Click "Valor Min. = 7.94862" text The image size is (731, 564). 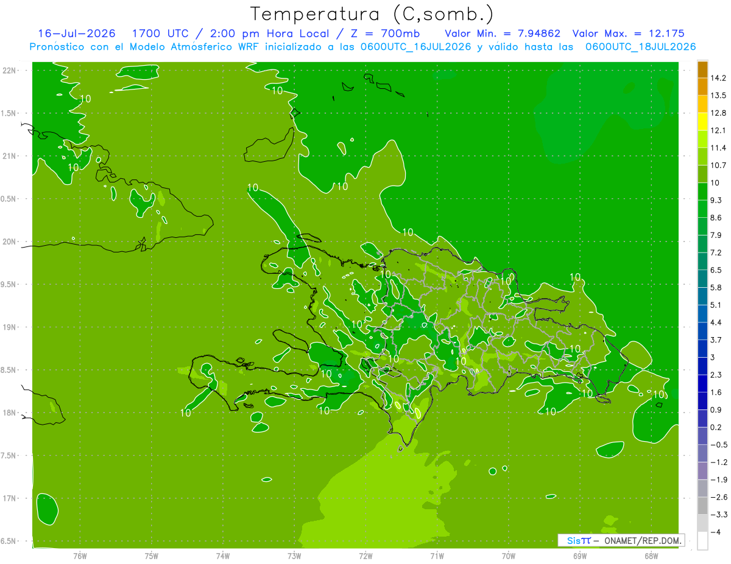pos(503,33)
